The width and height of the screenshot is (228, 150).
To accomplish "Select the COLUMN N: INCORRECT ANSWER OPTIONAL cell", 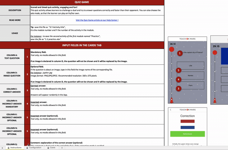I will 12,131.
